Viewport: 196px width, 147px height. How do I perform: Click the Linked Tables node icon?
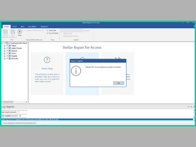[x=9, y=48]
